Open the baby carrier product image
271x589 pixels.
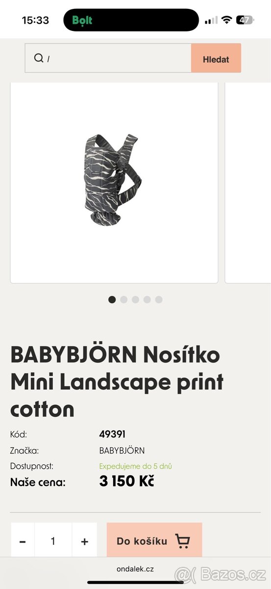[114, 182]
